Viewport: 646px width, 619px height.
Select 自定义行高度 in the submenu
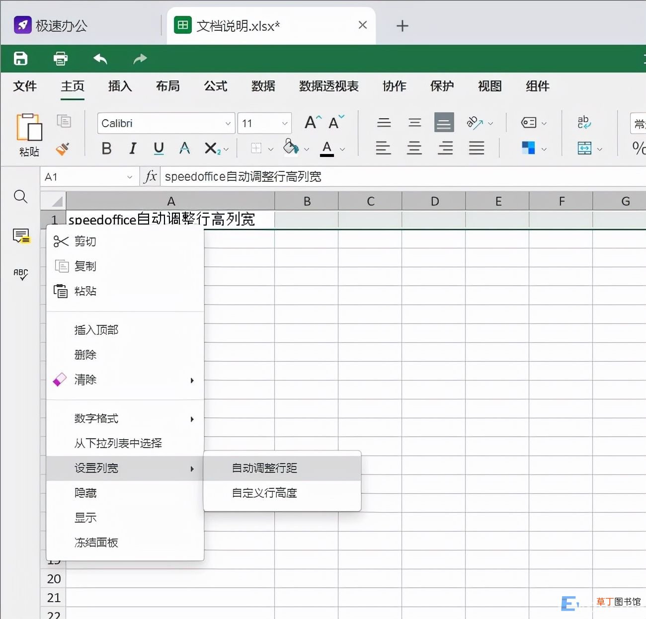[x=282, y=493]
